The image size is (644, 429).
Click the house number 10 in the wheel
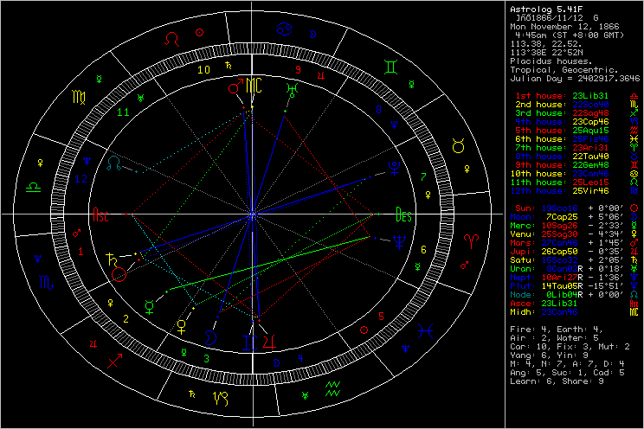203,70
